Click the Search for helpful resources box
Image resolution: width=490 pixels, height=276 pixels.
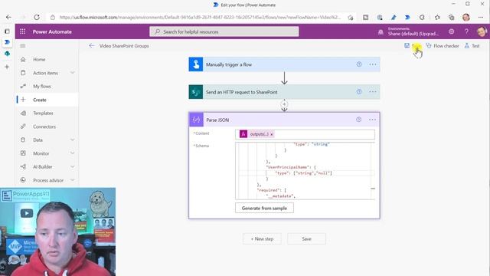click(224, 31)
